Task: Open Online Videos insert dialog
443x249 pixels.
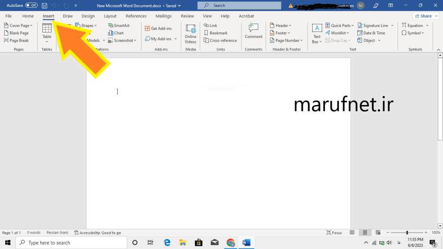Action: pos(190,34)
